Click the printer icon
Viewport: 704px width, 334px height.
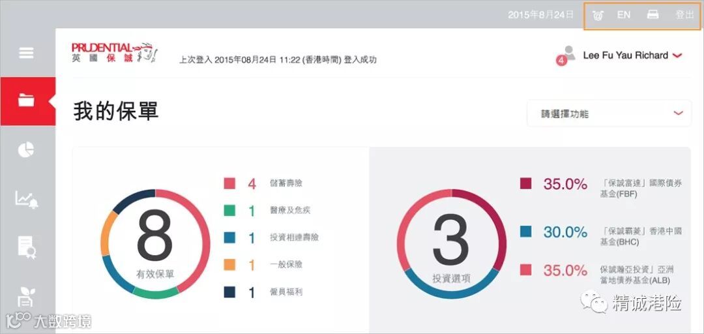[653, 15]
